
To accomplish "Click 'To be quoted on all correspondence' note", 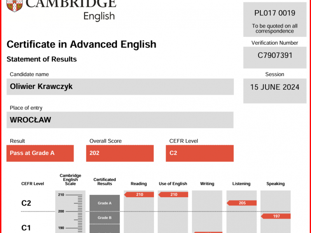I will click(x=275, y=28).
